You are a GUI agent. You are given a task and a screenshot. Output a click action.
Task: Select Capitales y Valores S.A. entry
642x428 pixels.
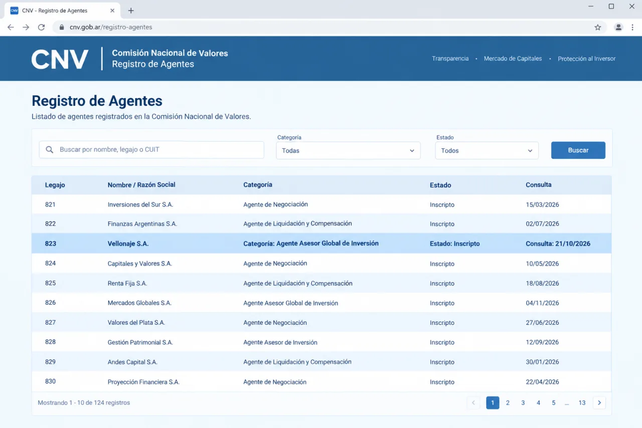tap(140, 264)
